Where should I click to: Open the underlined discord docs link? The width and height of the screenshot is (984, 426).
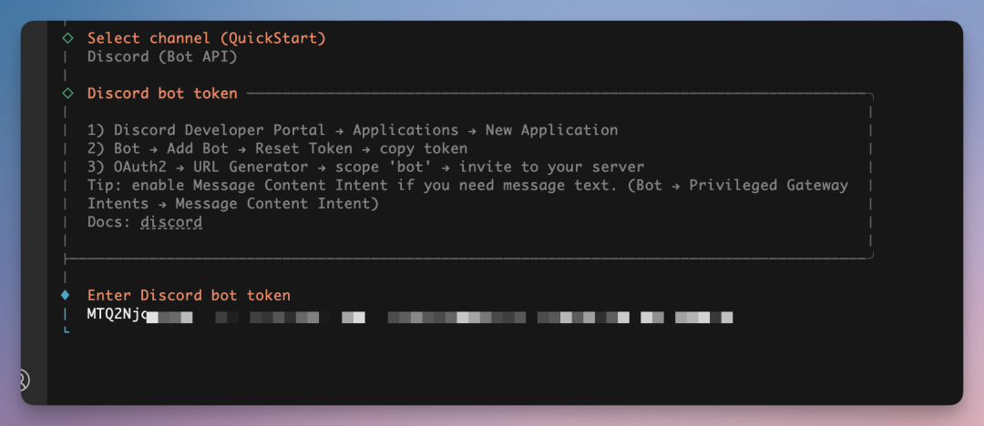point(171,222)
